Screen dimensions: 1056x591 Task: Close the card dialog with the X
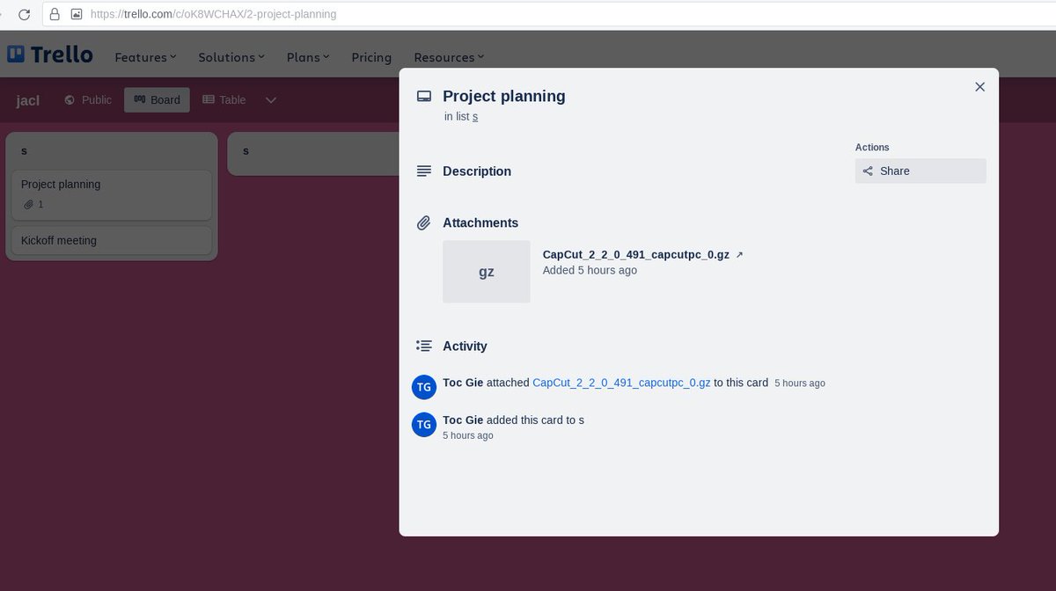tap(979, 87)
